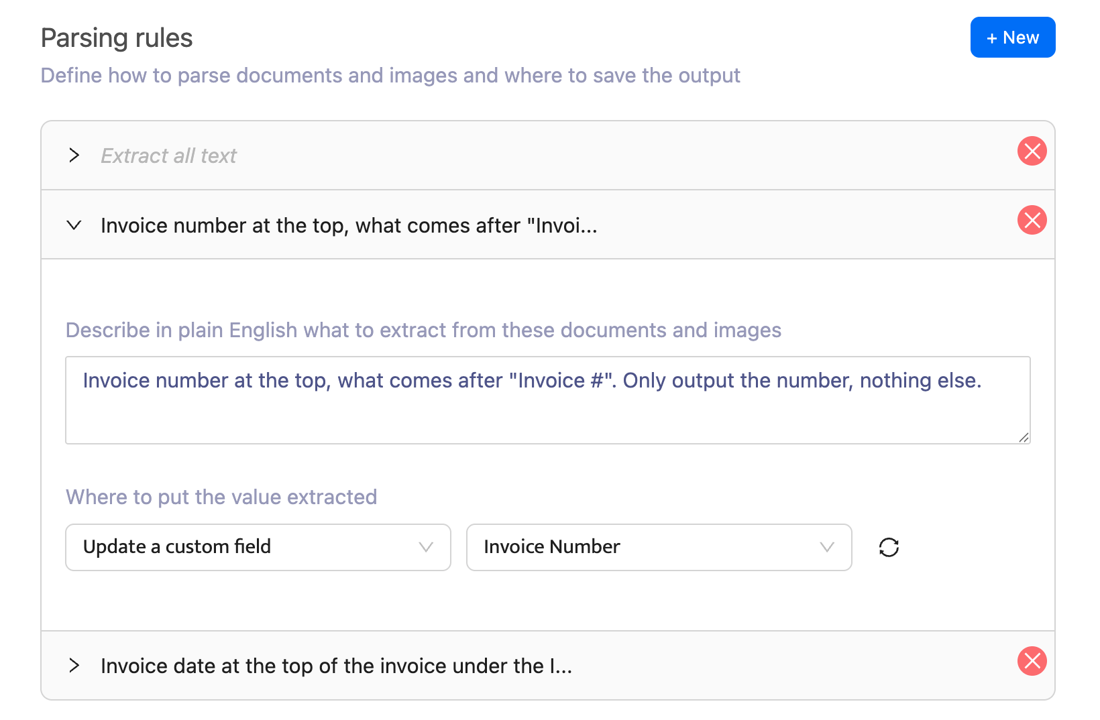
Task: Open the "Update a custom field" dropdown
Action: tap(258, 547)
